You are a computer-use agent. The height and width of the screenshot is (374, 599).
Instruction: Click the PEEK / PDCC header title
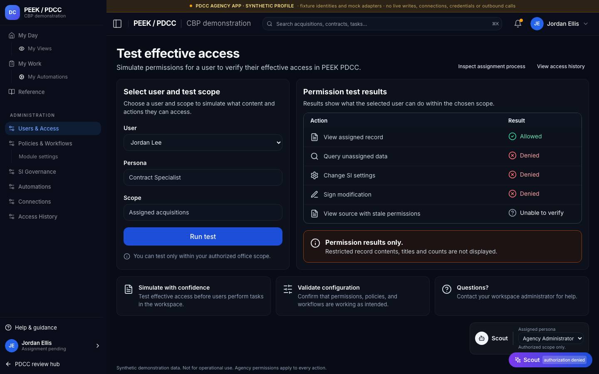[x=155, y=23]
